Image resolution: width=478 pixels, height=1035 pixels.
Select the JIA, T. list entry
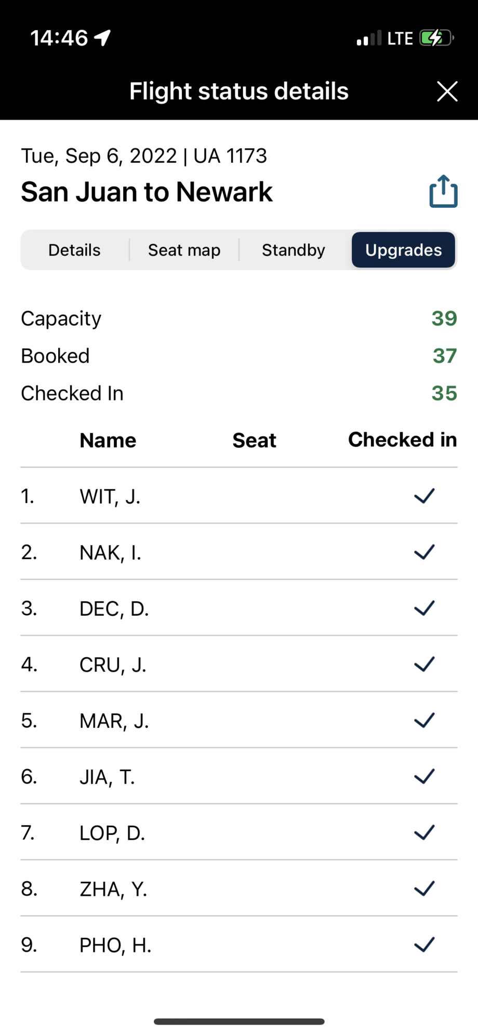tap(107, 777)
